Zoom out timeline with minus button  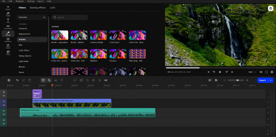224,80
